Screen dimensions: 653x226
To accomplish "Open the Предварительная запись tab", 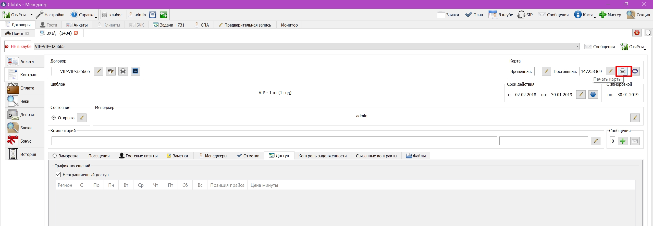I will point(245,25).
